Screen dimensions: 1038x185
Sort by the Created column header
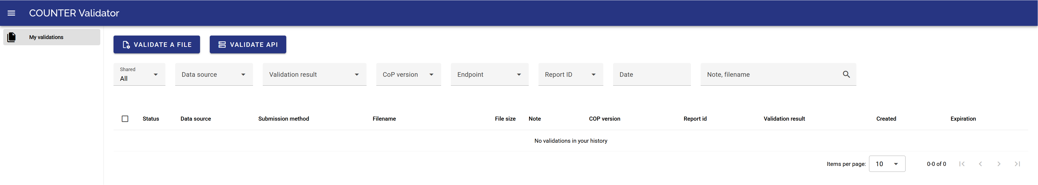[x=886, y=119]
